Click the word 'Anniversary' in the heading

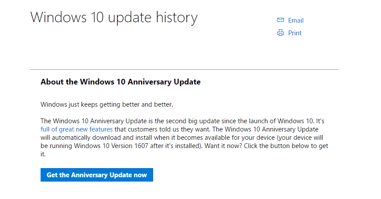[149, 82]
